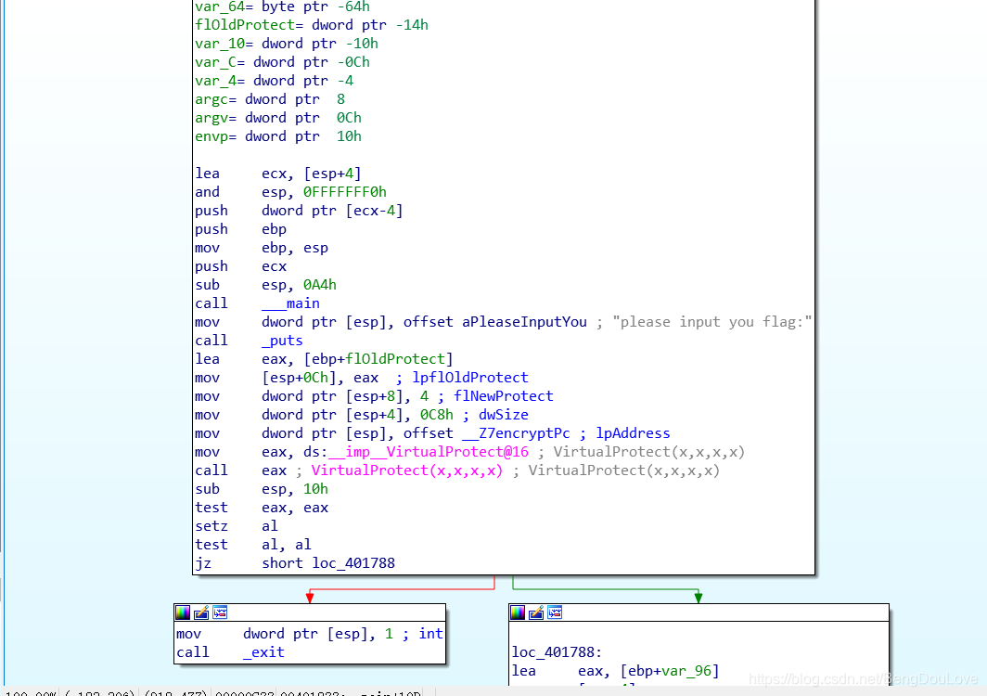The width and height of the screenshot is (987, 696).
Task: Click loc_401788 in the jz instruction
Action: (353, 563)
